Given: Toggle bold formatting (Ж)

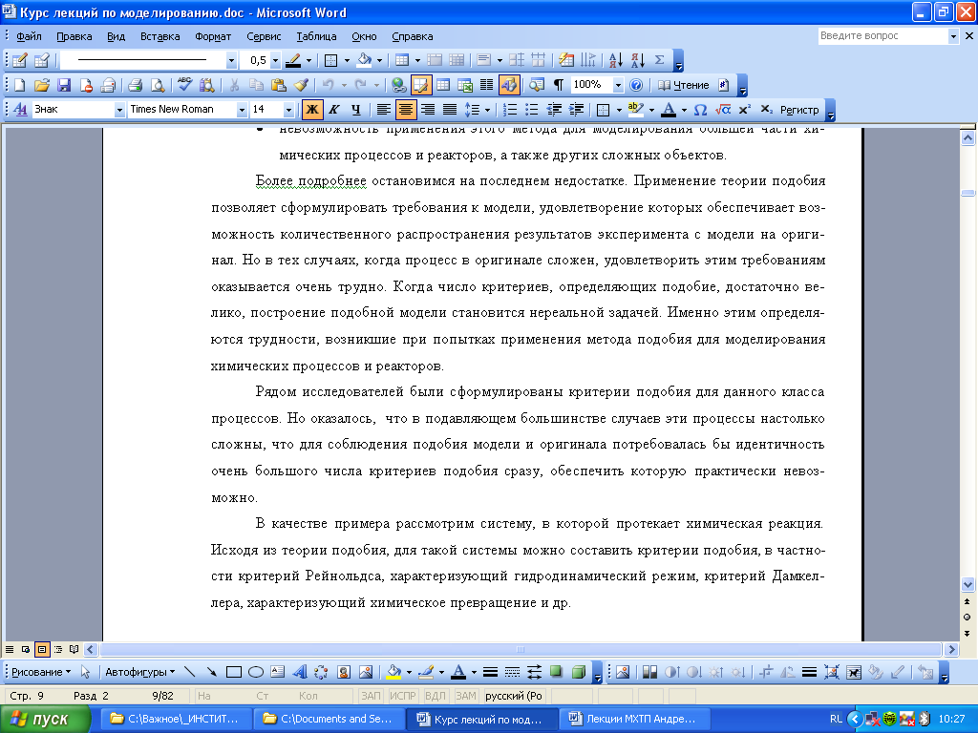Looking at the screenshot, I should 312,110.
